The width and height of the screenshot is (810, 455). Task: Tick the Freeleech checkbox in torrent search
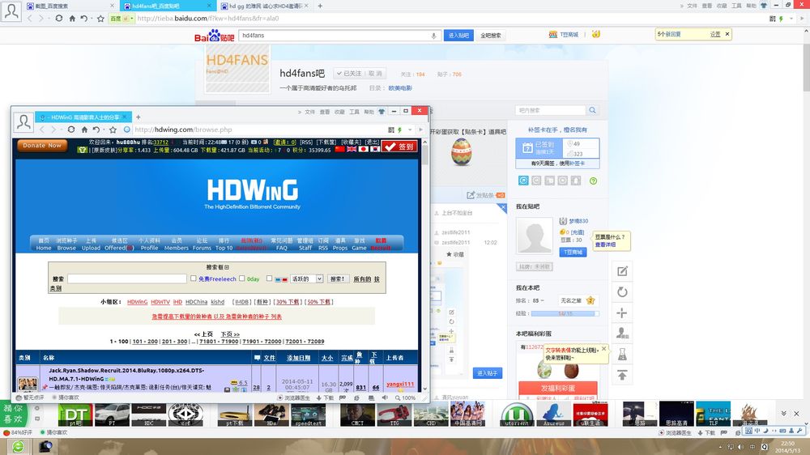(x=194, y=279)
